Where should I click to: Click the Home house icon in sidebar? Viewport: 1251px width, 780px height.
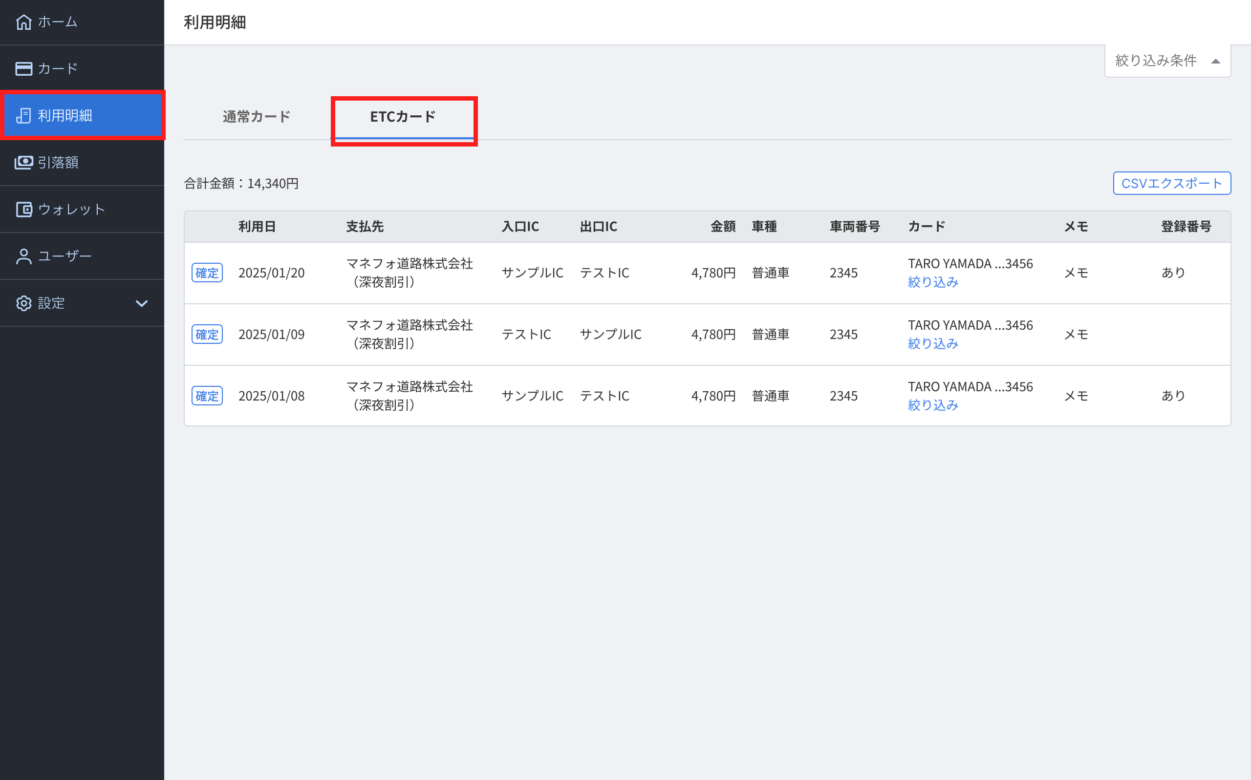point(24,22)
